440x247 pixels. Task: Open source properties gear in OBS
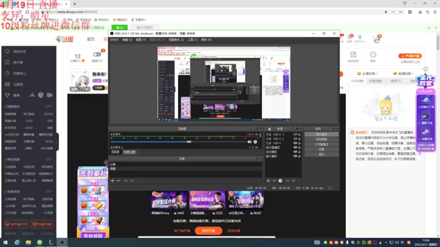pos(280,181)
